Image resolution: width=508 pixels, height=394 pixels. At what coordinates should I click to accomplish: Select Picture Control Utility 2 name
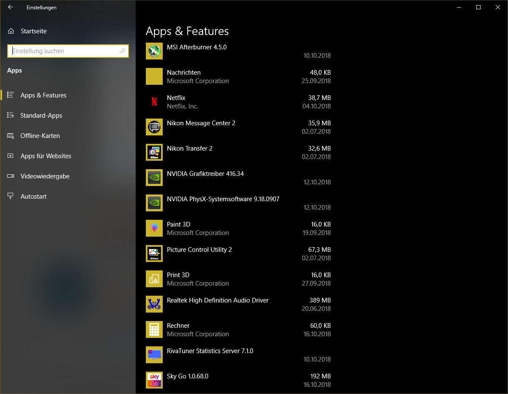(x=199, y=250)
